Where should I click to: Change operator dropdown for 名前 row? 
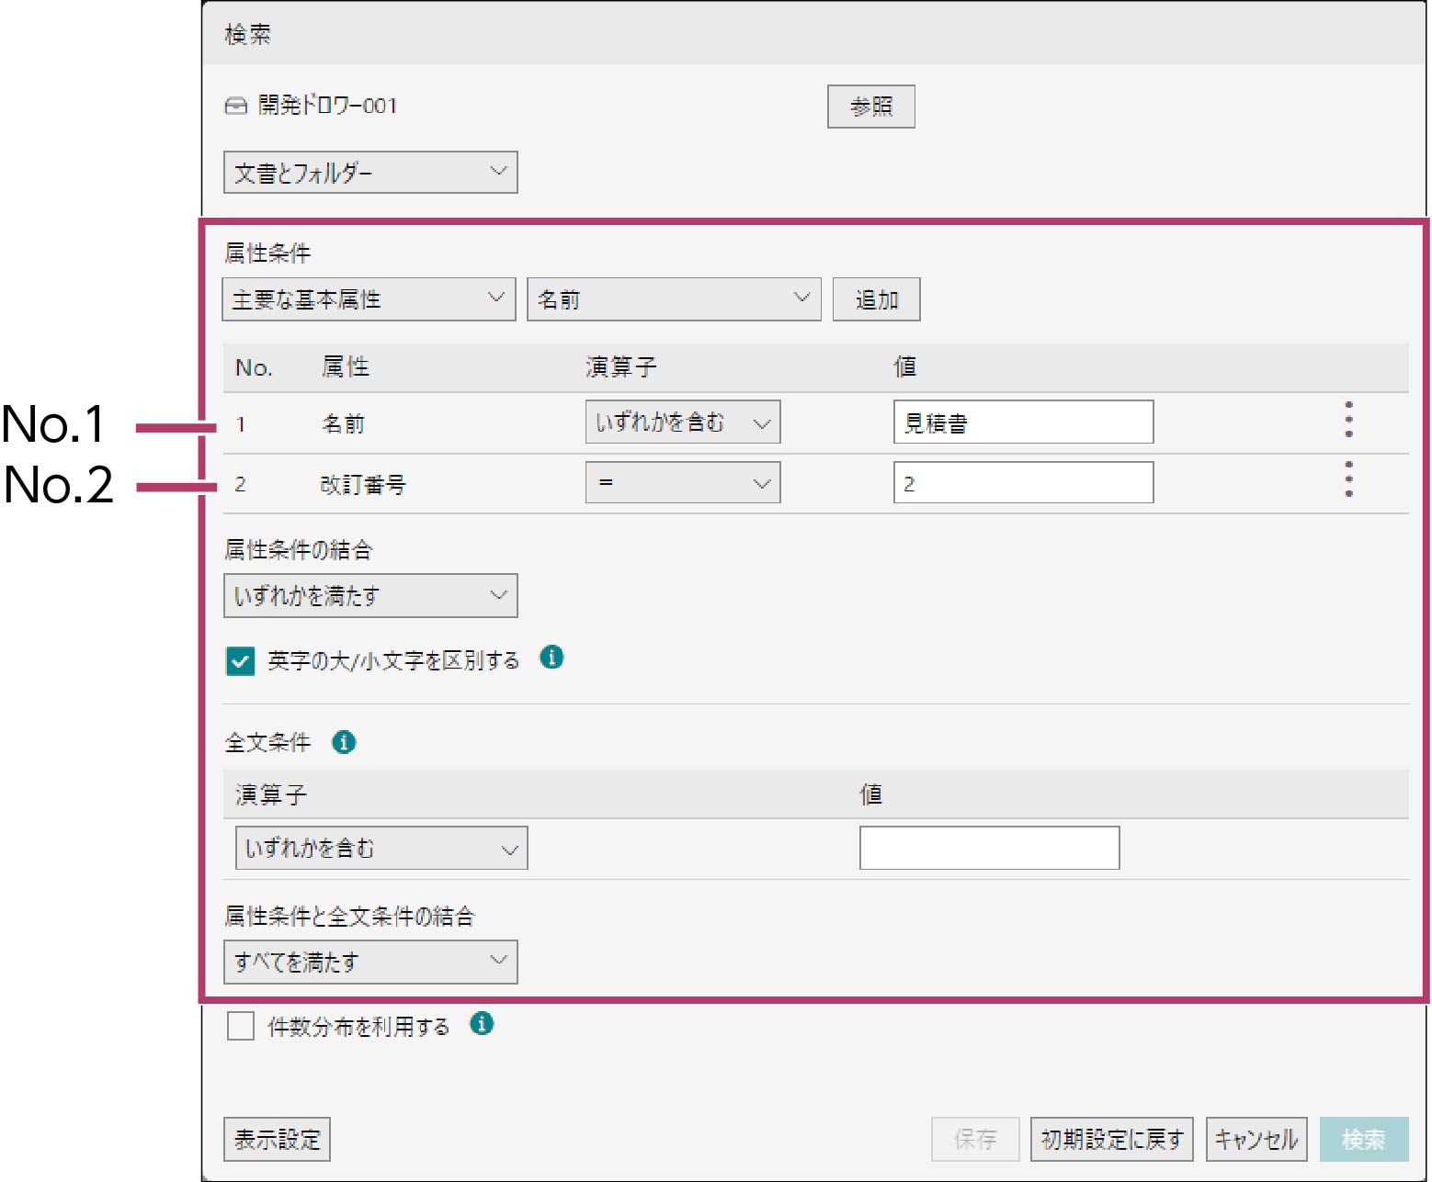[x=682, y=422]
